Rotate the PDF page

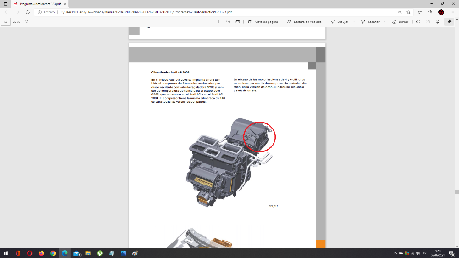(x=228, y=22)
